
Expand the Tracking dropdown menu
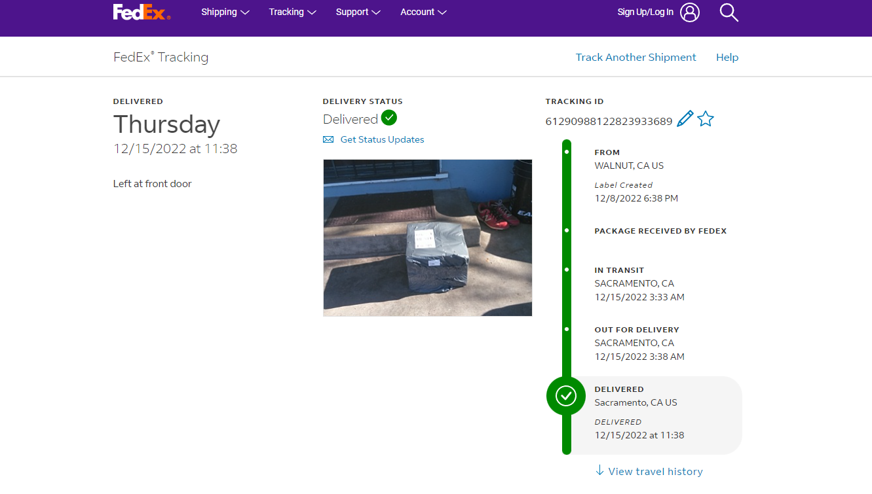tap(292, 12)
